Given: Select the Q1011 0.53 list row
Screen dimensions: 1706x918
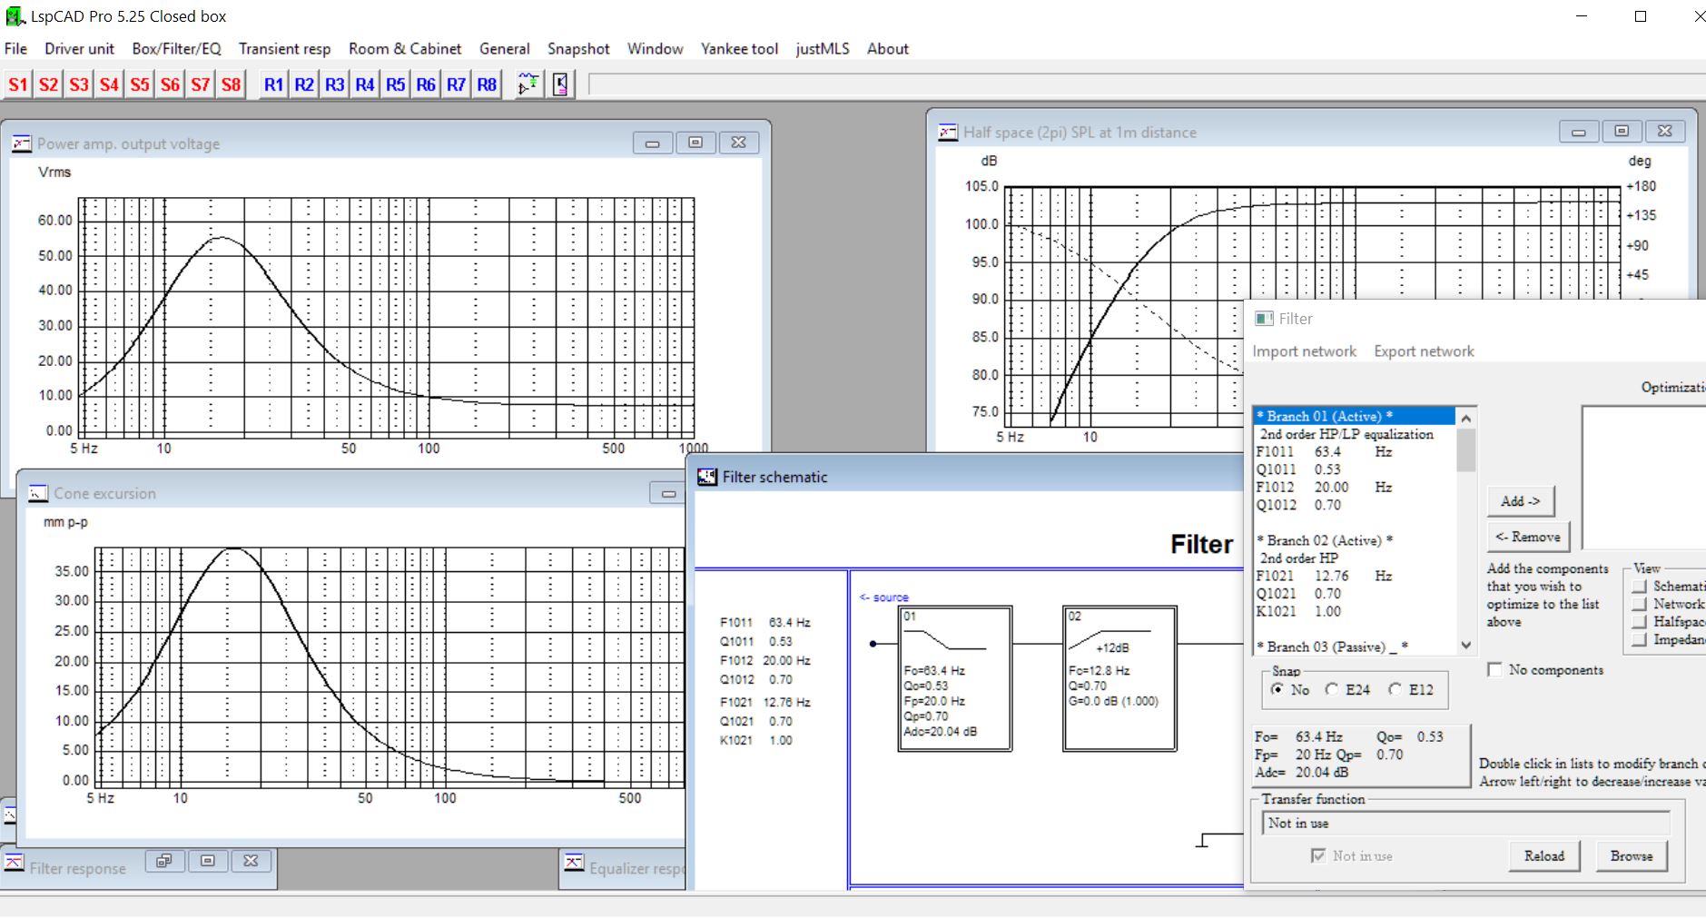Looking at the screenshot, I should coord(1355,469).
